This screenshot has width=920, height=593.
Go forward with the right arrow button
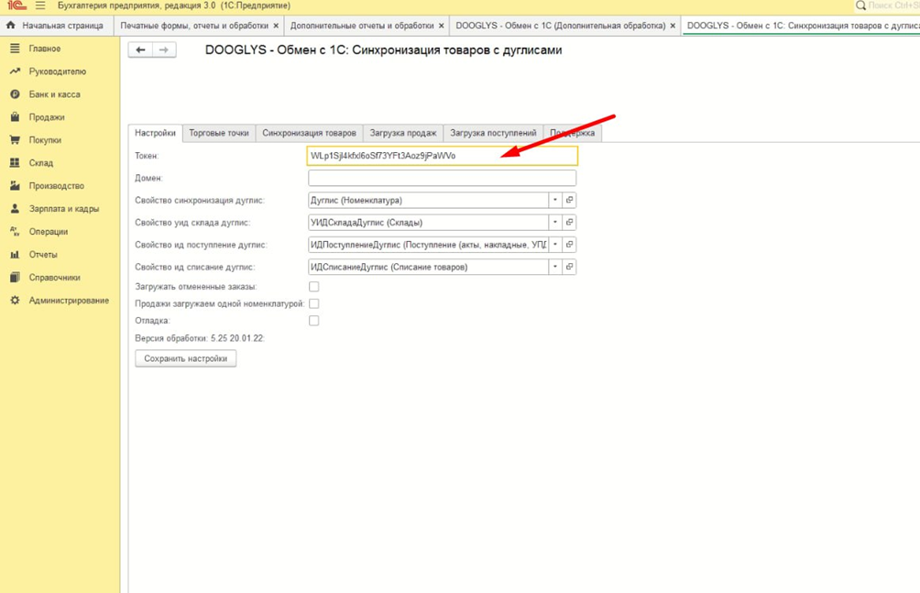pyautogui.click(x=164, y=49)
